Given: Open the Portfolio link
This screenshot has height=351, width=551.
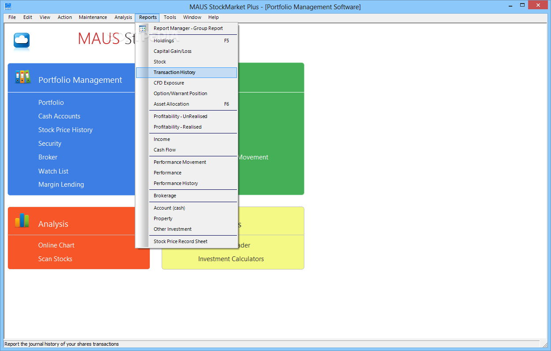Looking at the screenshot, I should [x=51, y=103].
